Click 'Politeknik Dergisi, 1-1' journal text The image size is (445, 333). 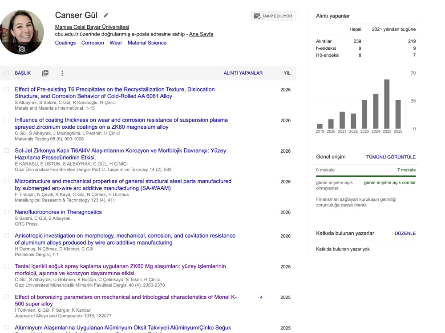(36, 254)
